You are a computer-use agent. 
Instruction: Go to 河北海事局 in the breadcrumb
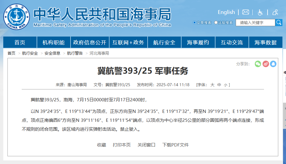99,53
